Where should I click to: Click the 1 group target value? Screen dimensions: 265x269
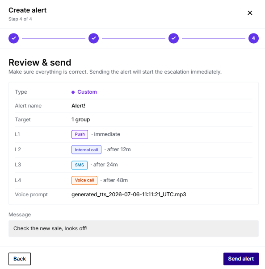pos(80,120)
